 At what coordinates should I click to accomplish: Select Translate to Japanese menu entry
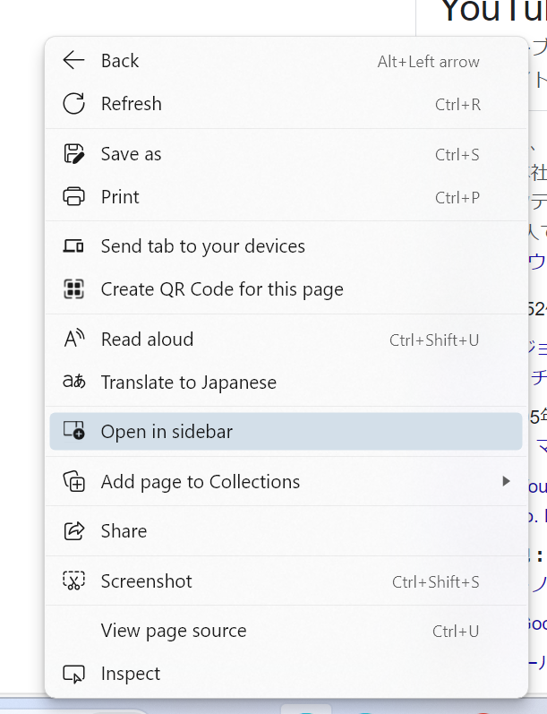pos(189,383)
